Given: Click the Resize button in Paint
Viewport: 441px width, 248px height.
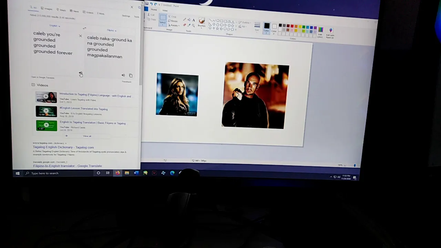Looking at the screenshot, I should [173, 21].
